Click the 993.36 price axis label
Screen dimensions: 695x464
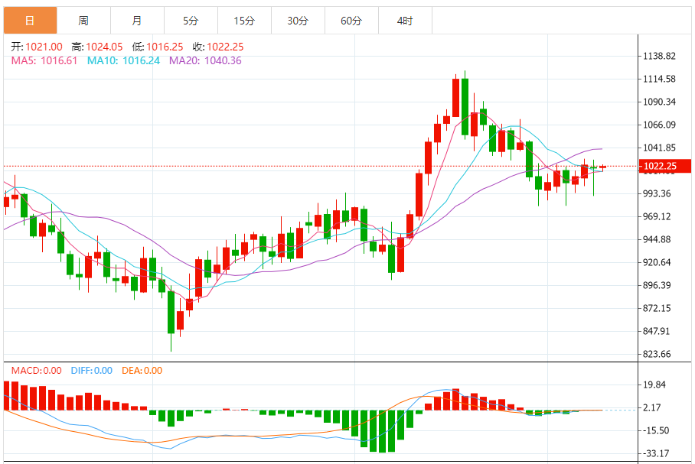[x=657, y=193]
